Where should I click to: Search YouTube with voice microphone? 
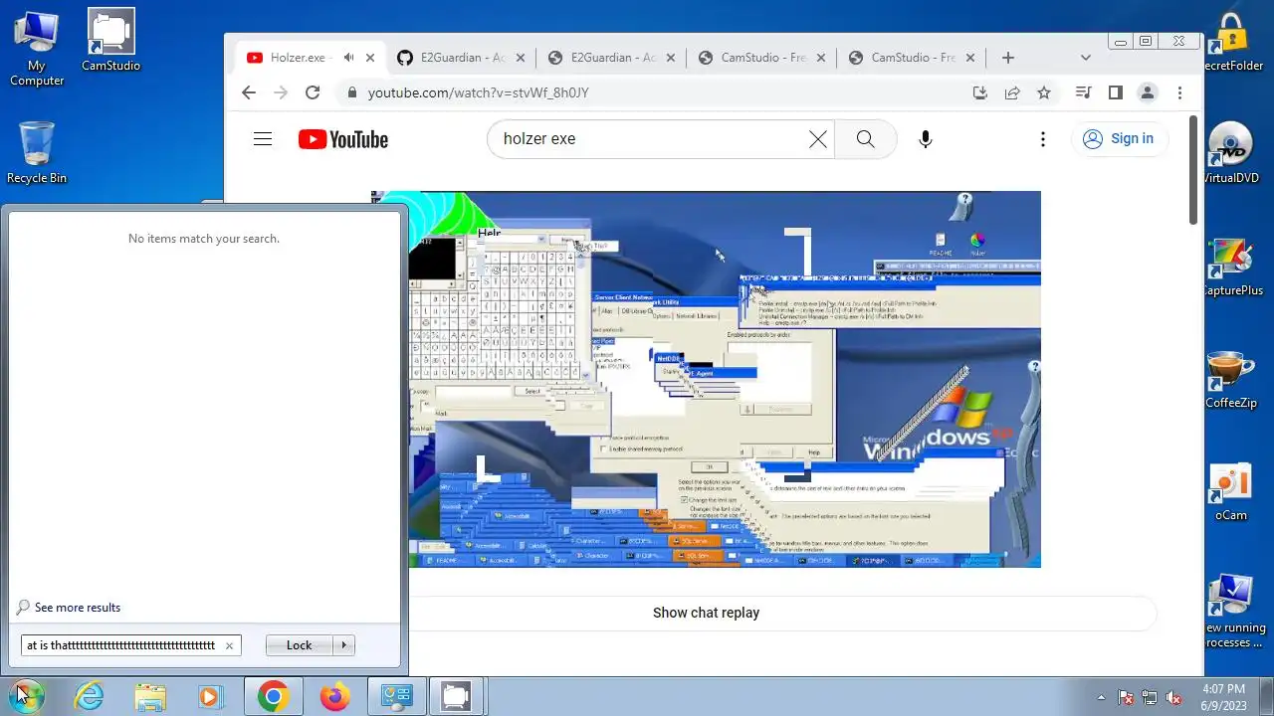[926, 139]
